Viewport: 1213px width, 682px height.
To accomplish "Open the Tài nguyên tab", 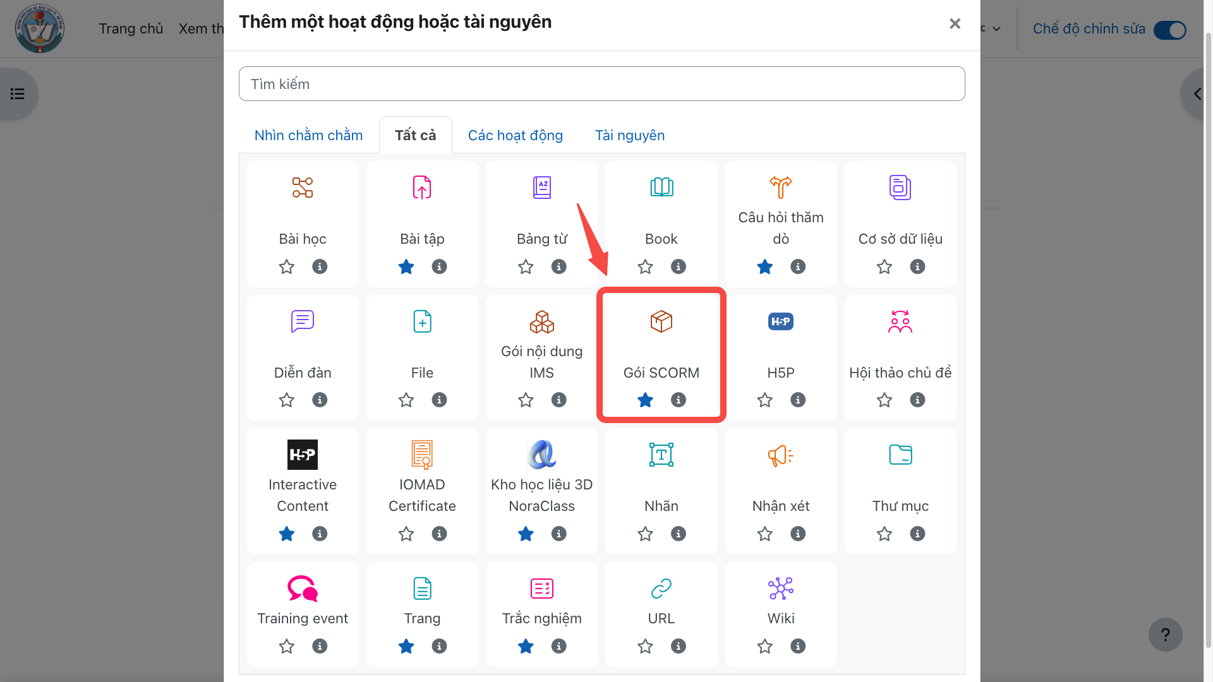I will coord(630,135).
